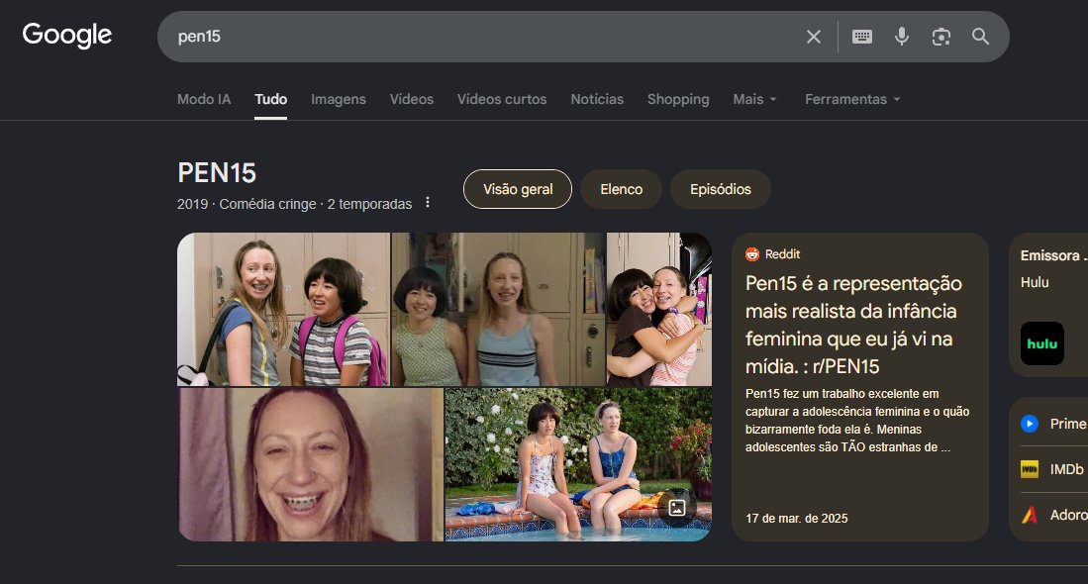Screen dimensions: 1088x584
Task: Open the Episódios chip
Action: pyautogui.click(x=721, y=189)
